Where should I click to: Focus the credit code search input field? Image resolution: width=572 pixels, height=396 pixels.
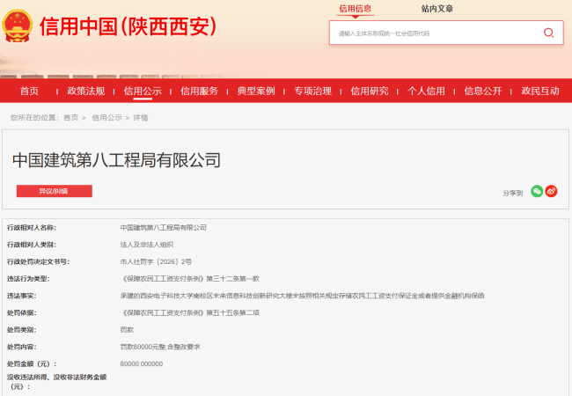(x=446, y=33)
